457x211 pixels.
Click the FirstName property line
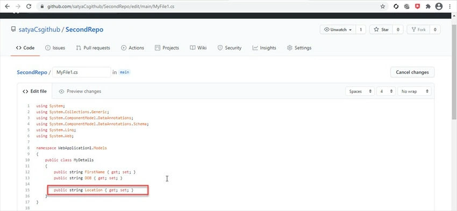(95, 172)
